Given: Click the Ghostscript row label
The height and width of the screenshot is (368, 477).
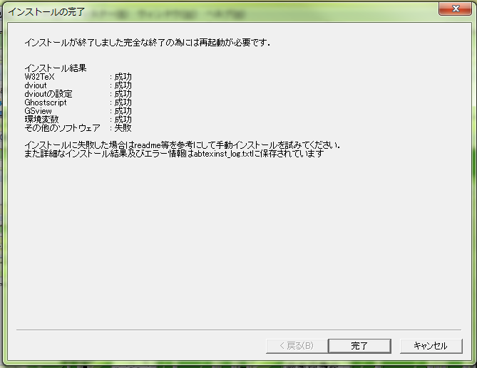Looking at the screenshot, I should (46, 102).
